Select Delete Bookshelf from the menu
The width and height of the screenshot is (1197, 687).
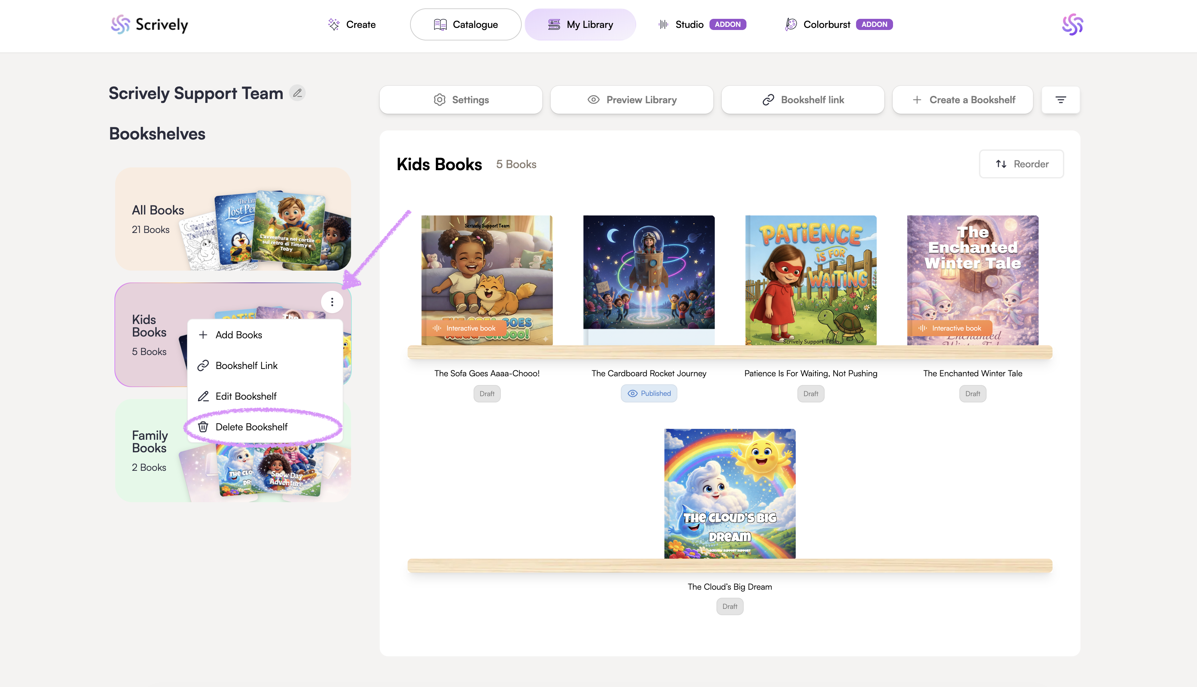click(x=251, y=427)
